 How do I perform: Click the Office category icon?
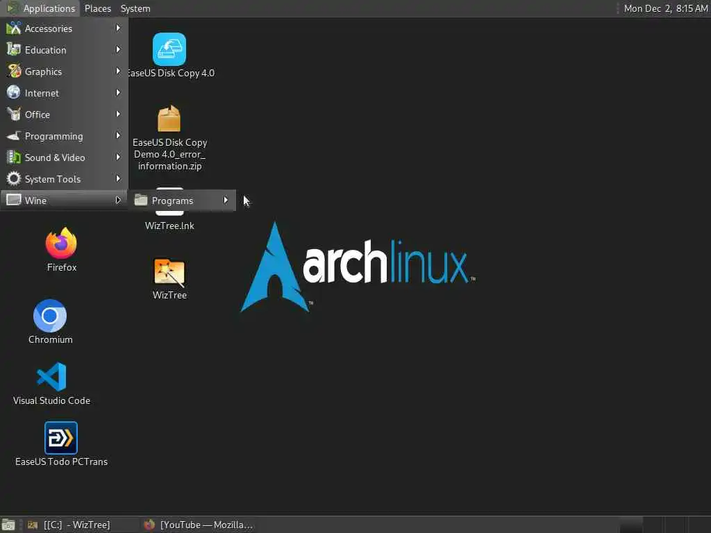pos(14,115)
